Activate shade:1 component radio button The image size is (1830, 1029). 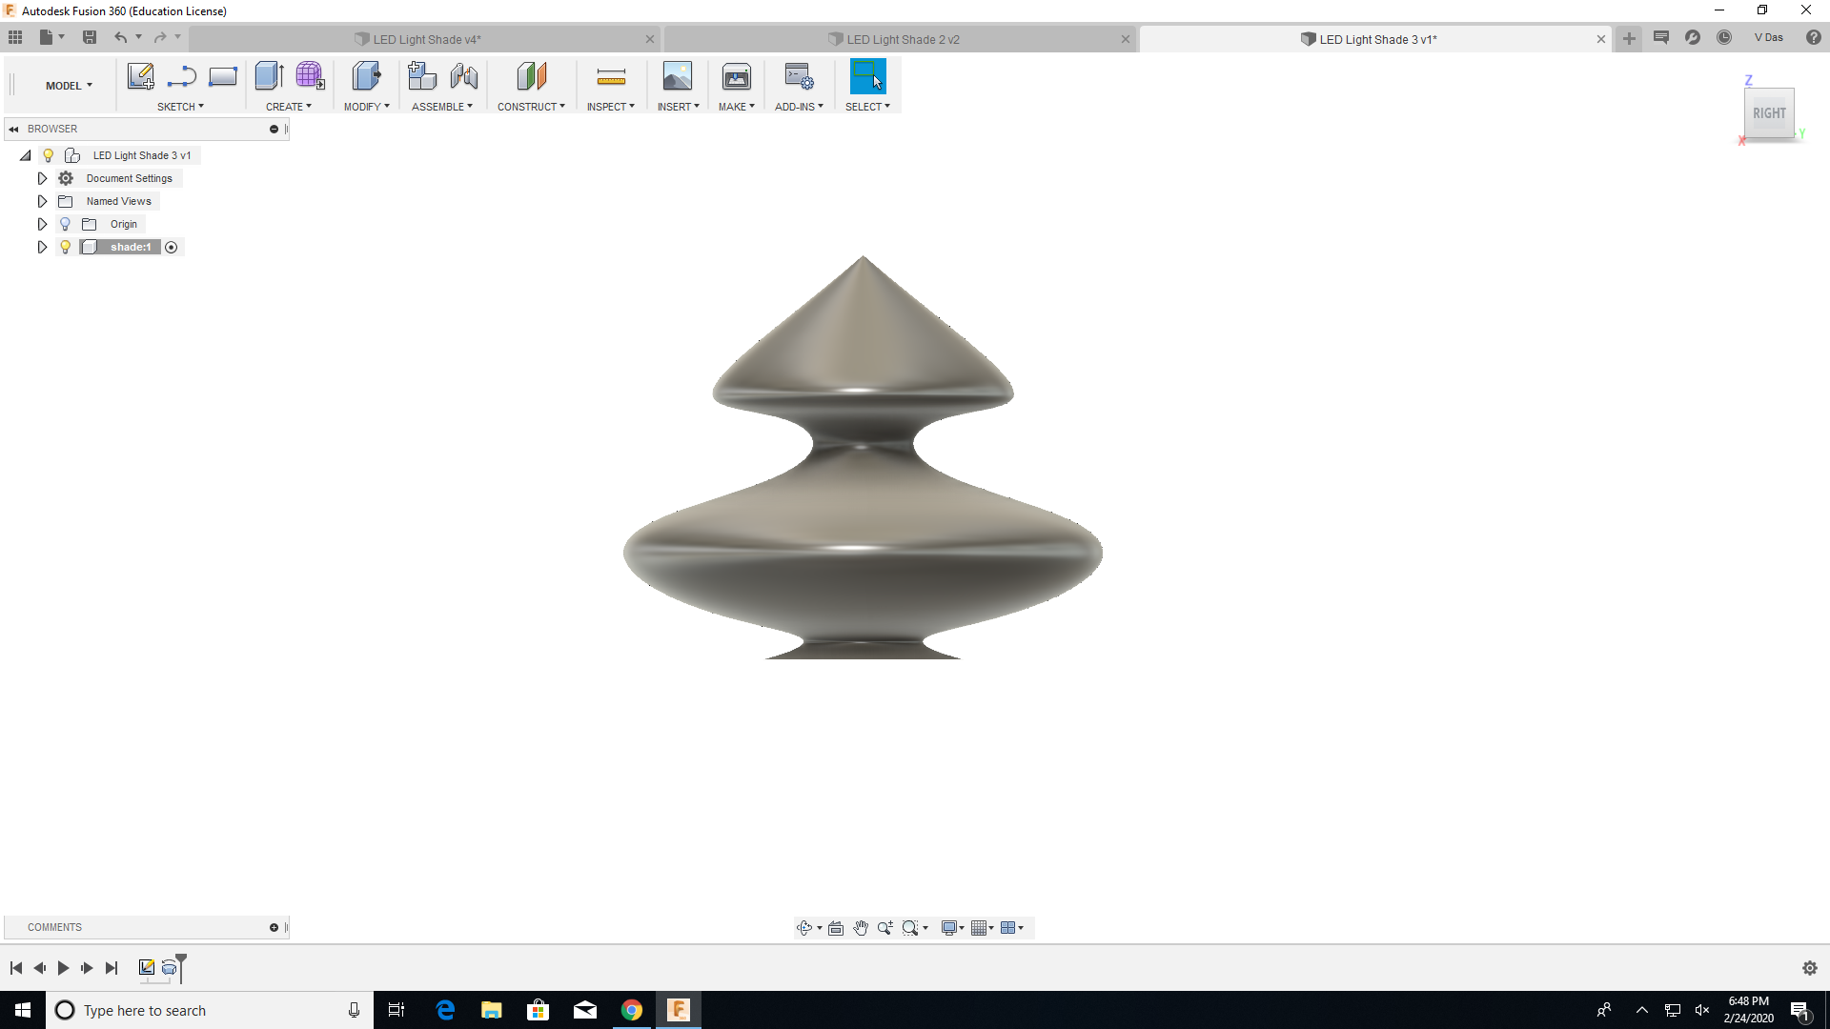(172, 247)
